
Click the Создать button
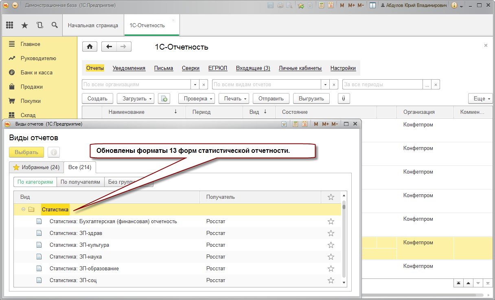(97, 98)
